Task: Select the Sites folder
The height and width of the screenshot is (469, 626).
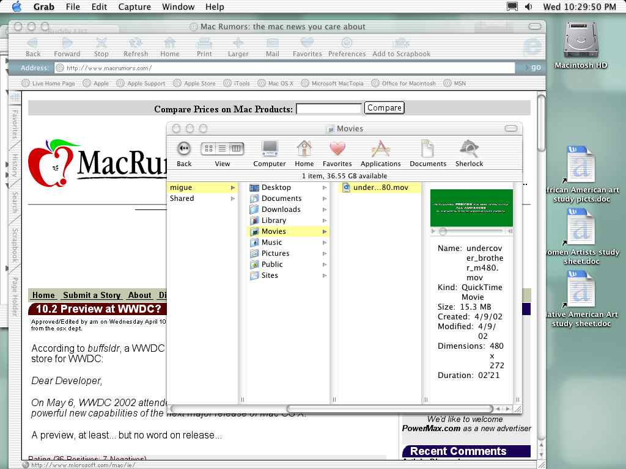Action: pyautogui.click(x=288, y=275)
